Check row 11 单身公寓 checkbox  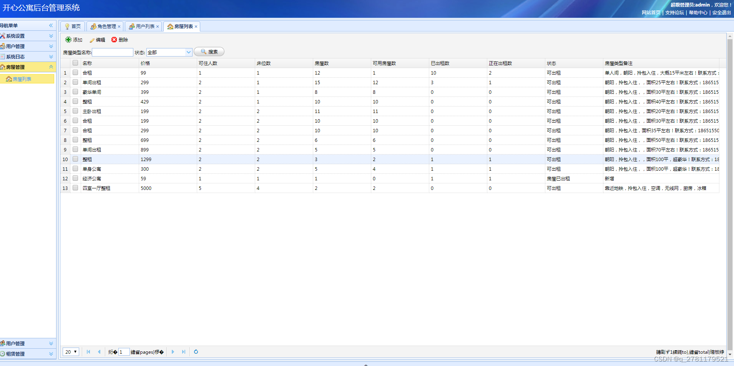(75, 168)
